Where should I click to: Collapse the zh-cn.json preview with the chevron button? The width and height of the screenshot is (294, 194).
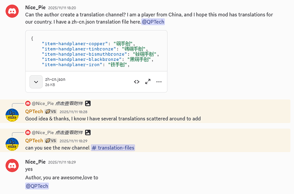point(36,82)
